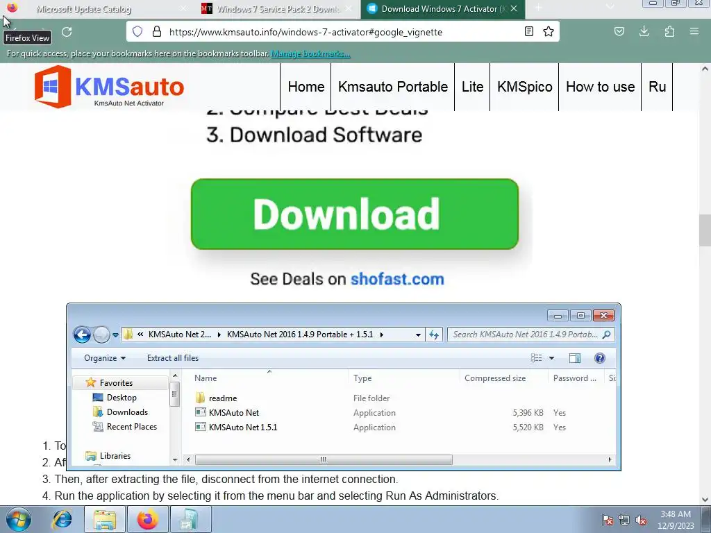Select Downloads in the navigation pane
Viewport: 711px width, 533px height.
point(128,412)
